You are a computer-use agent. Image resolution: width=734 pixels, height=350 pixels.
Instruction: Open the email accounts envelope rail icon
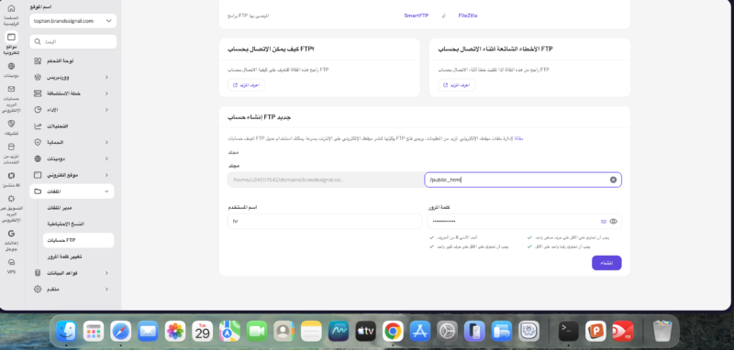[12, 89]
